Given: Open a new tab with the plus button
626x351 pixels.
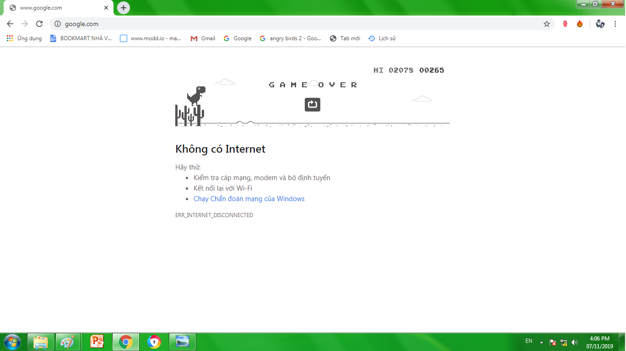Looking at the screenshot, I should click(x=124, y=8).
